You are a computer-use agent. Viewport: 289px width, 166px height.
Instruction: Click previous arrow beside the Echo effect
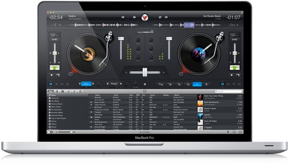coord(80,84)
